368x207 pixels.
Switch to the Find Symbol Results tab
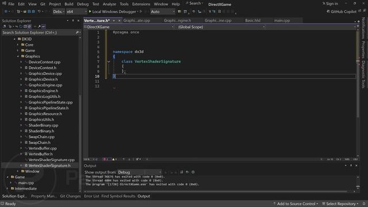pos(118,196)
